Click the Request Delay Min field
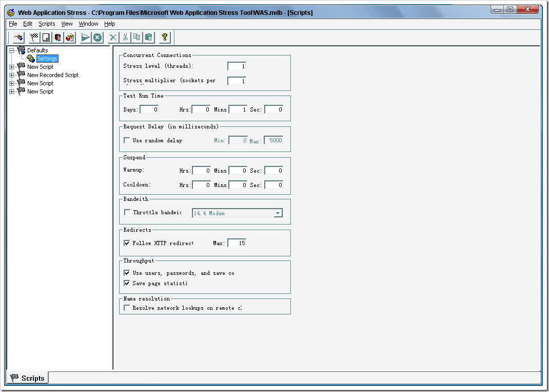 (238, 140)
